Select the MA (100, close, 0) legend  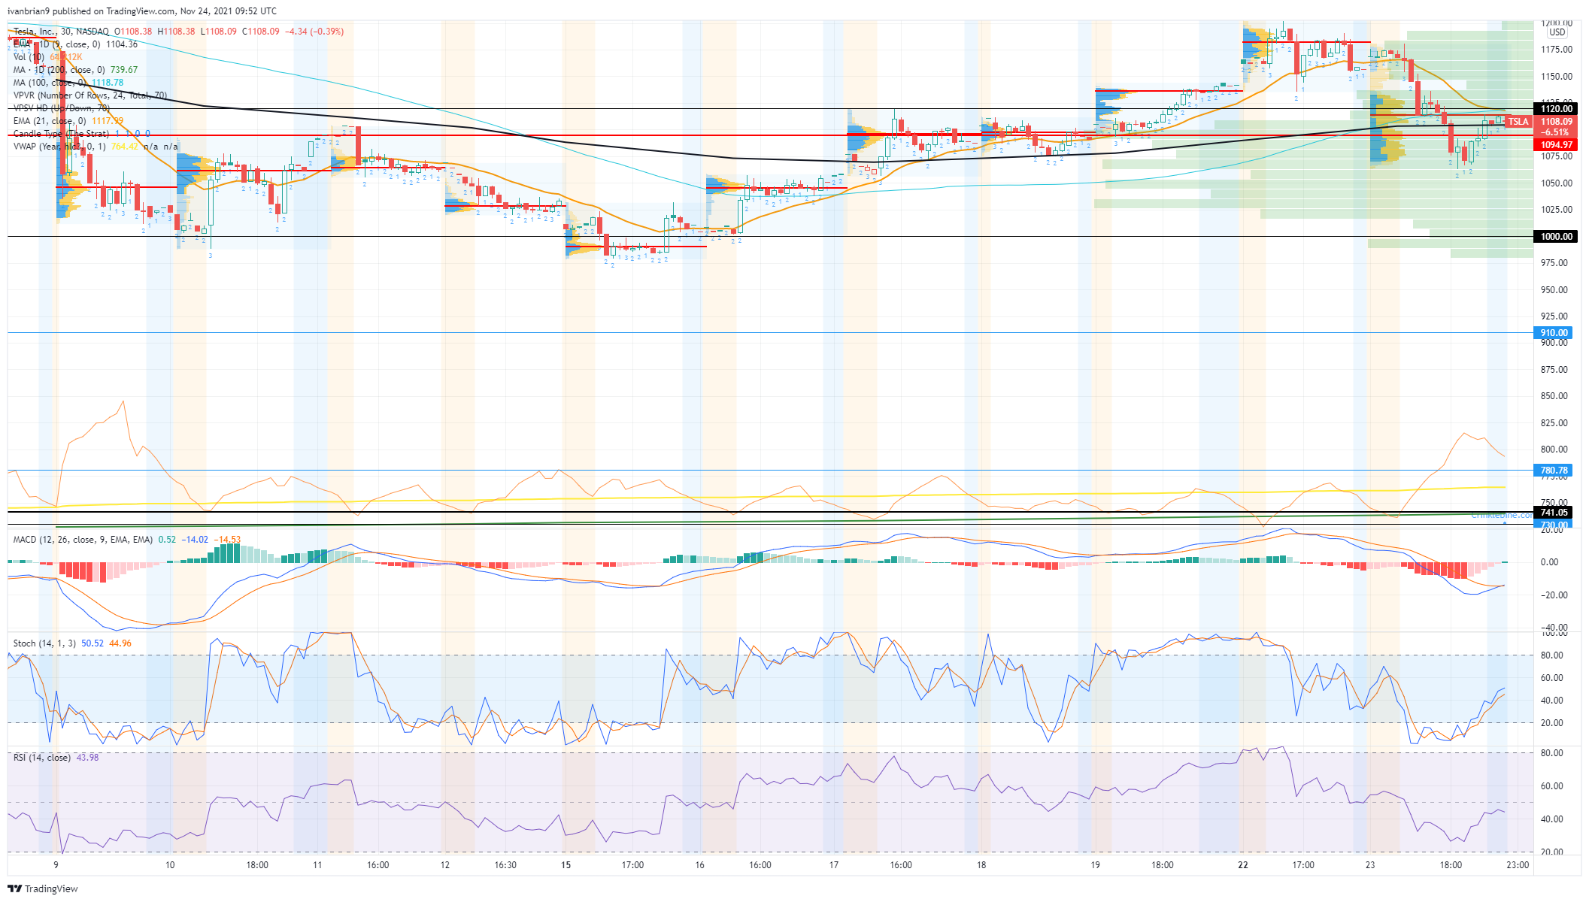tap(50, 83)
